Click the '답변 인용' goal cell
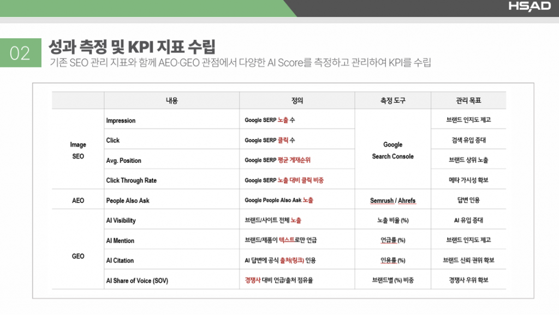The image size is (559, 315). pyautogui.click(x=468, y=200)
